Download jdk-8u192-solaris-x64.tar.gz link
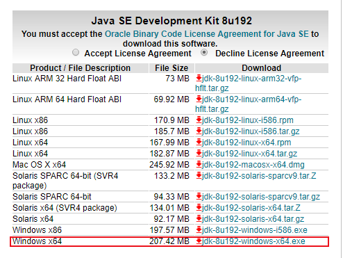 point(253,219)
